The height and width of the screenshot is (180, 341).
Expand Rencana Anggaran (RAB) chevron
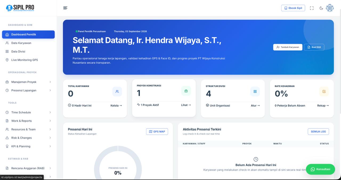pos(50,168)
